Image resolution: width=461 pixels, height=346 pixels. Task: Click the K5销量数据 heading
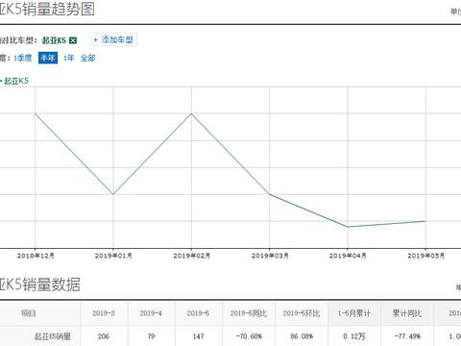(40, 284)
